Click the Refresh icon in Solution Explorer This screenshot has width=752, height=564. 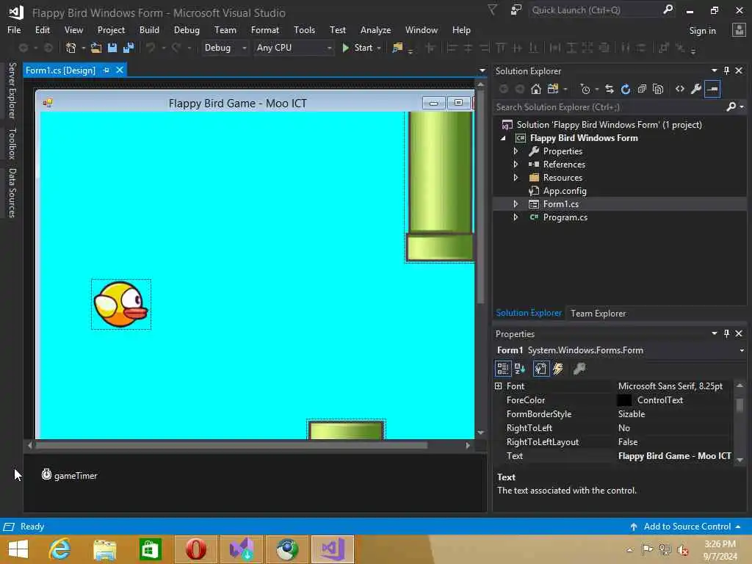click(626, 89)
